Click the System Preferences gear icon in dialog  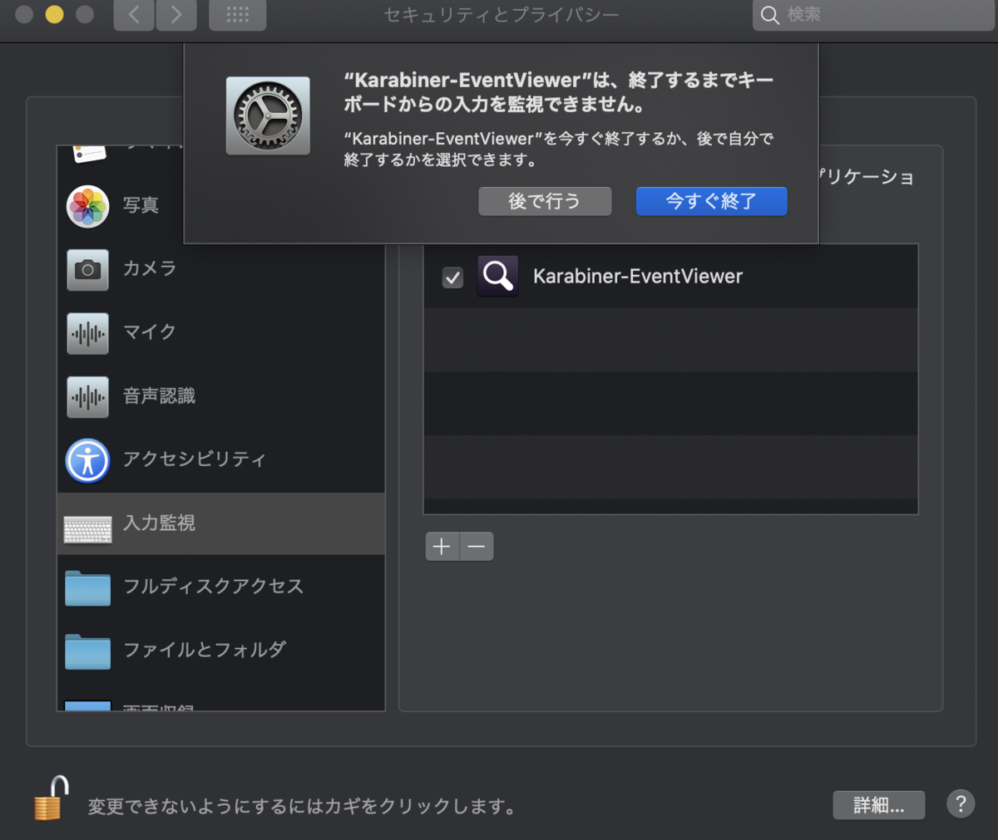click(x=268, y=115)
